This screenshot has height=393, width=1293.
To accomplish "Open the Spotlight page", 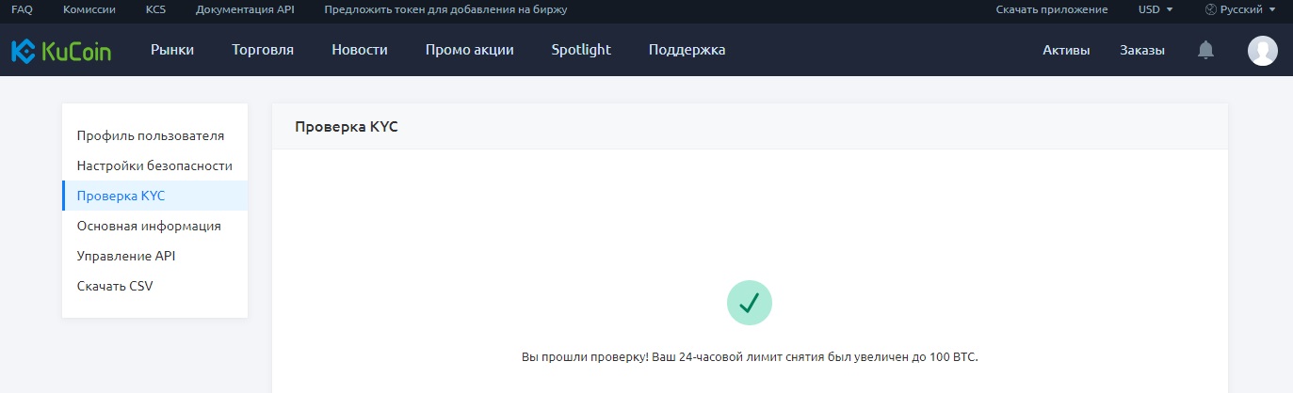I will [x=581, y=51].
